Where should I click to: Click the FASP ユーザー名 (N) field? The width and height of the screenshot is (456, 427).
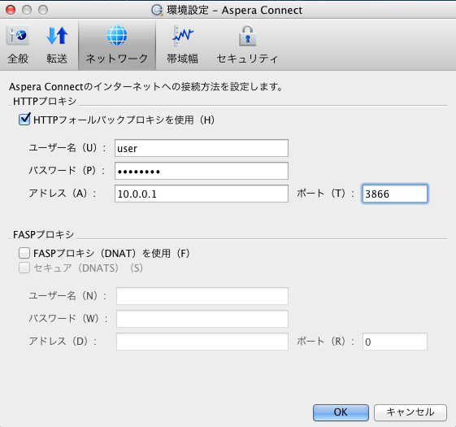click(x=202, y=296)
